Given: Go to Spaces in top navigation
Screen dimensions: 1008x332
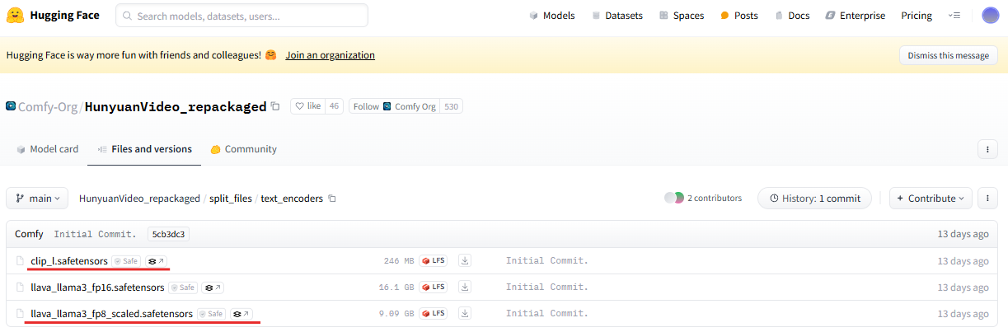Looking at the screenshot, I should 682,16.
